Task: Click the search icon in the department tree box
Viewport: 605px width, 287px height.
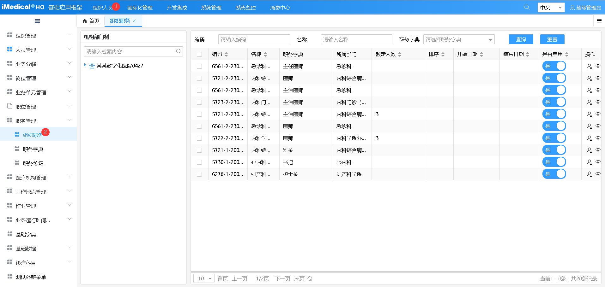Action: pos(178,51)
